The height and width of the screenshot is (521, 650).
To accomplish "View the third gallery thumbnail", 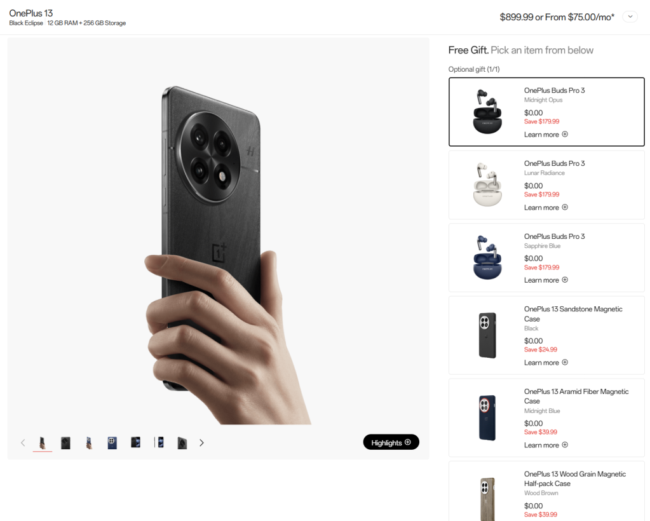I will (x=89, y=443).
